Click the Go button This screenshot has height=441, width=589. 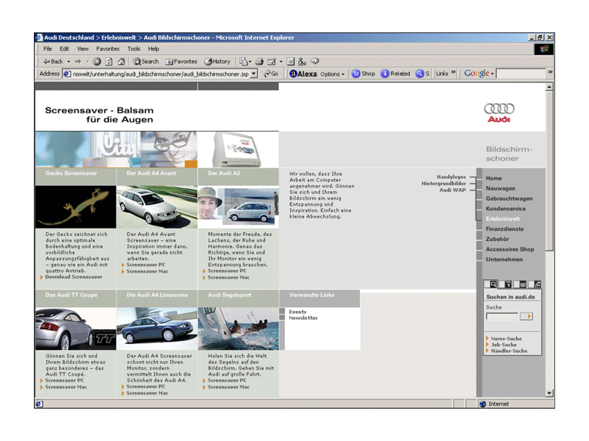click(x=271, y=74)
